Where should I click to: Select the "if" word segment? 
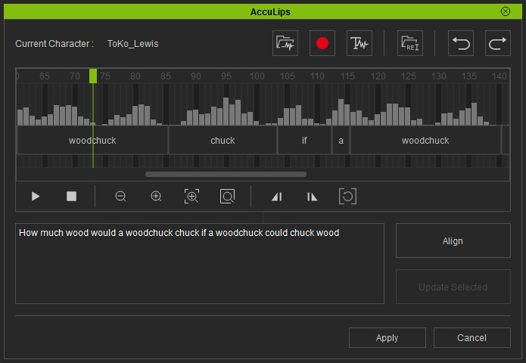tap(304, 141)
